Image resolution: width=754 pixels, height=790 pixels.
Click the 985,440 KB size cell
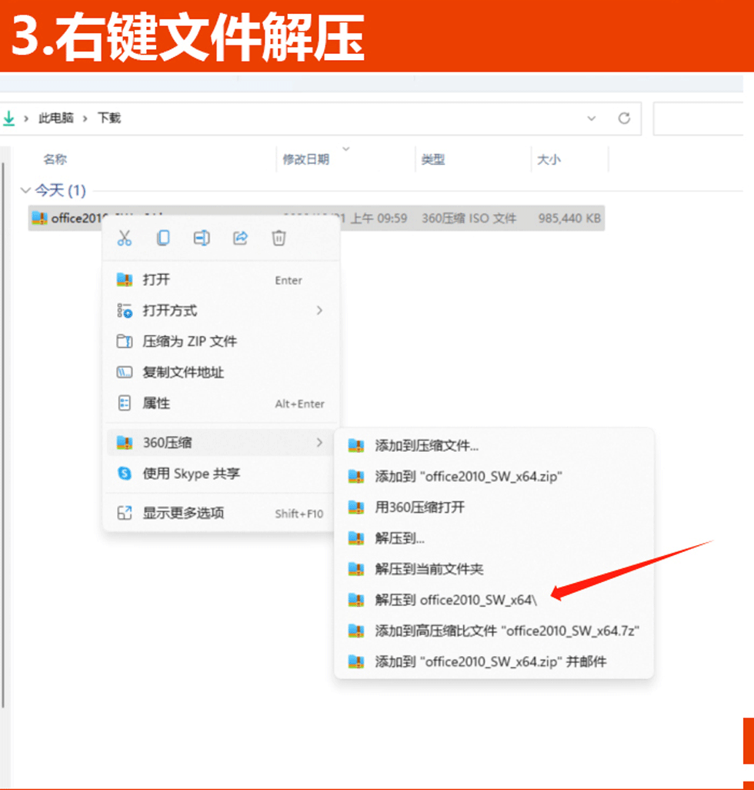click(569, 218)
